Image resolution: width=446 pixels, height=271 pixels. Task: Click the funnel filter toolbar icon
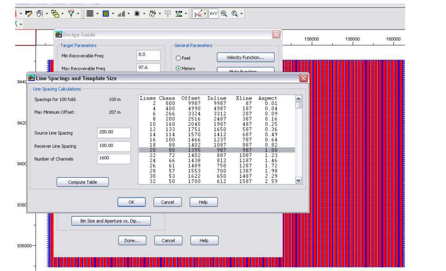click(x=71, y=13)
